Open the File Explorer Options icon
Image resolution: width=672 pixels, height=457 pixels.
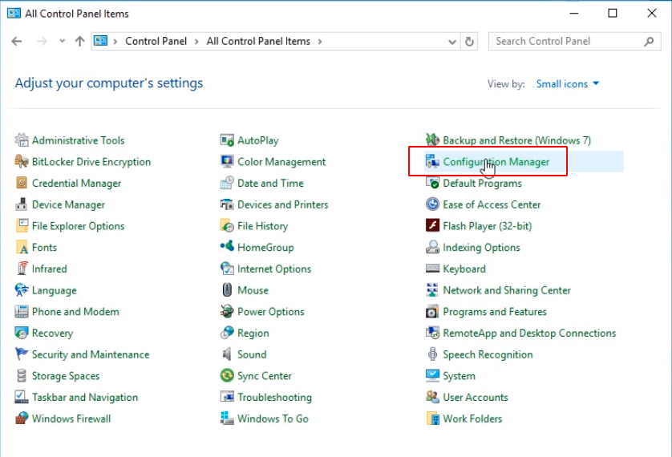pos(22,226)
